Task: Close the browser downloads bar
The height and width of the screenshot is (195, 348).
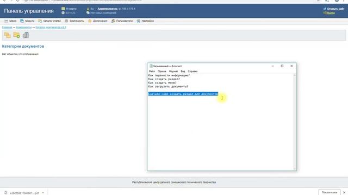Action: click(344, 193)
